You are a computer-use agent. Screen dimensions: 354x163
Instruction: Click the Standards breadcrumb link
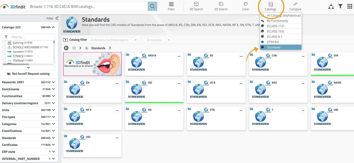[x=98, y=48]
